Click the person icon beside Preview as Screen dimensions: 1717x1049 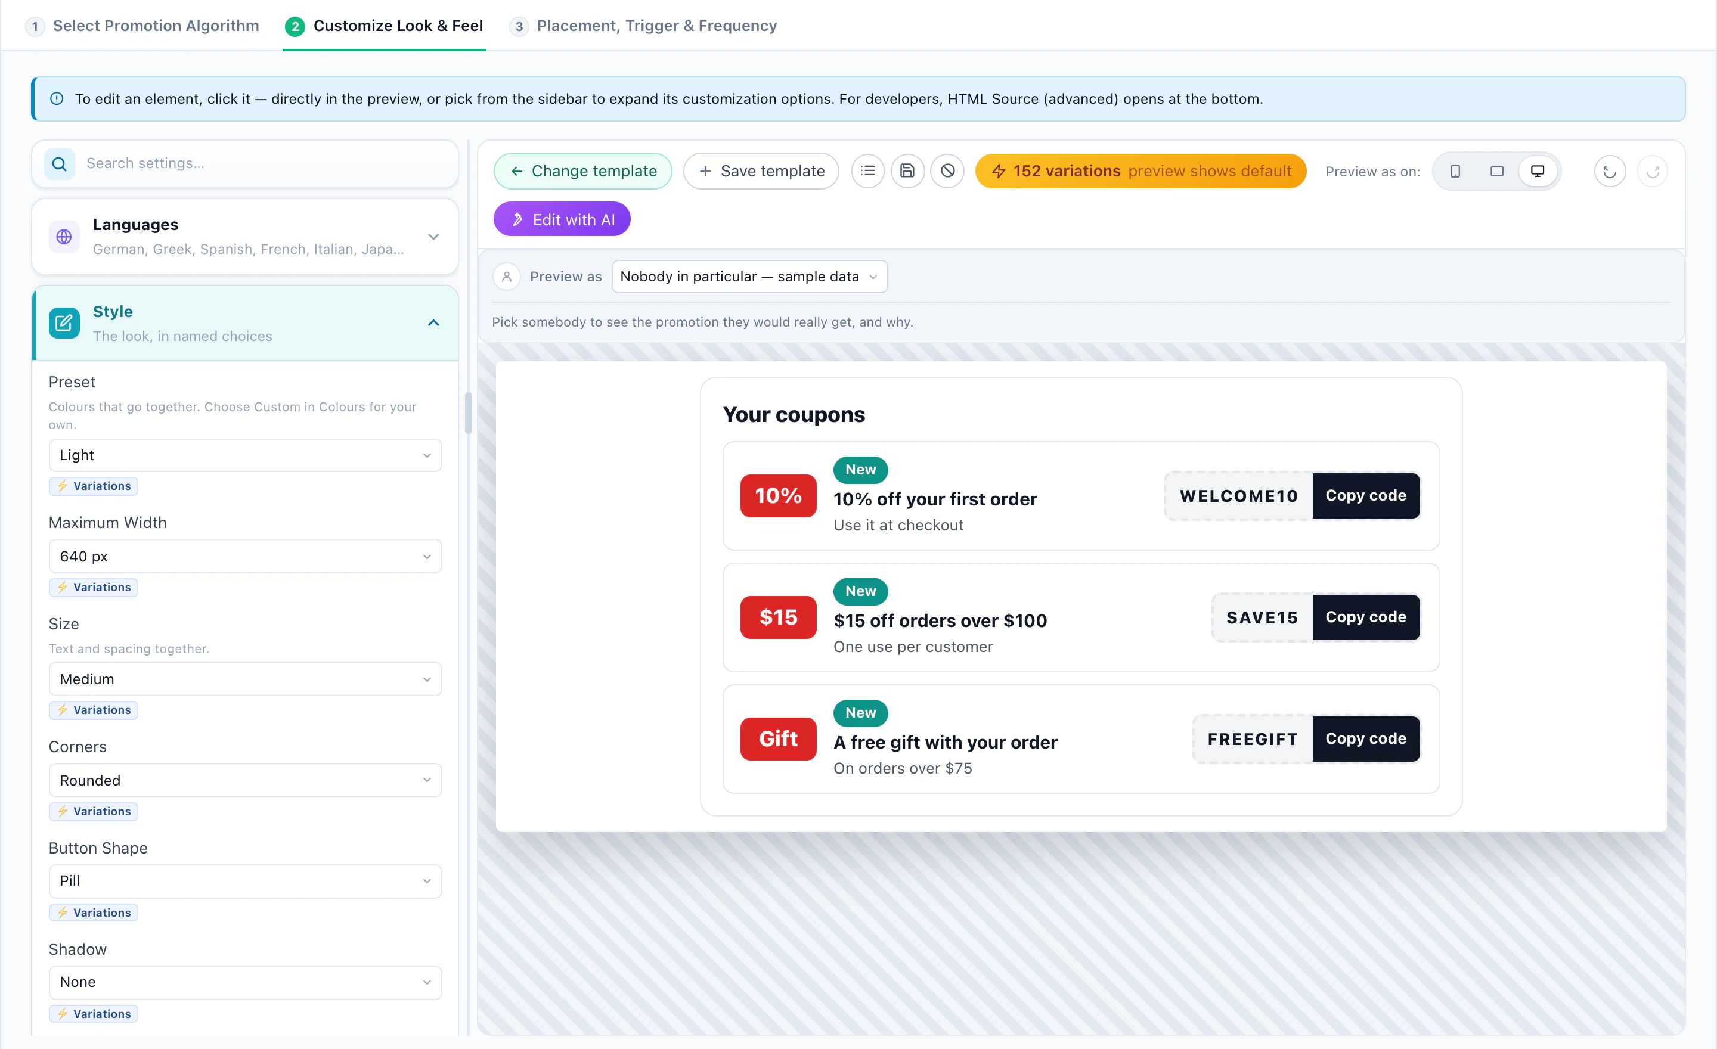pos(507,277)
